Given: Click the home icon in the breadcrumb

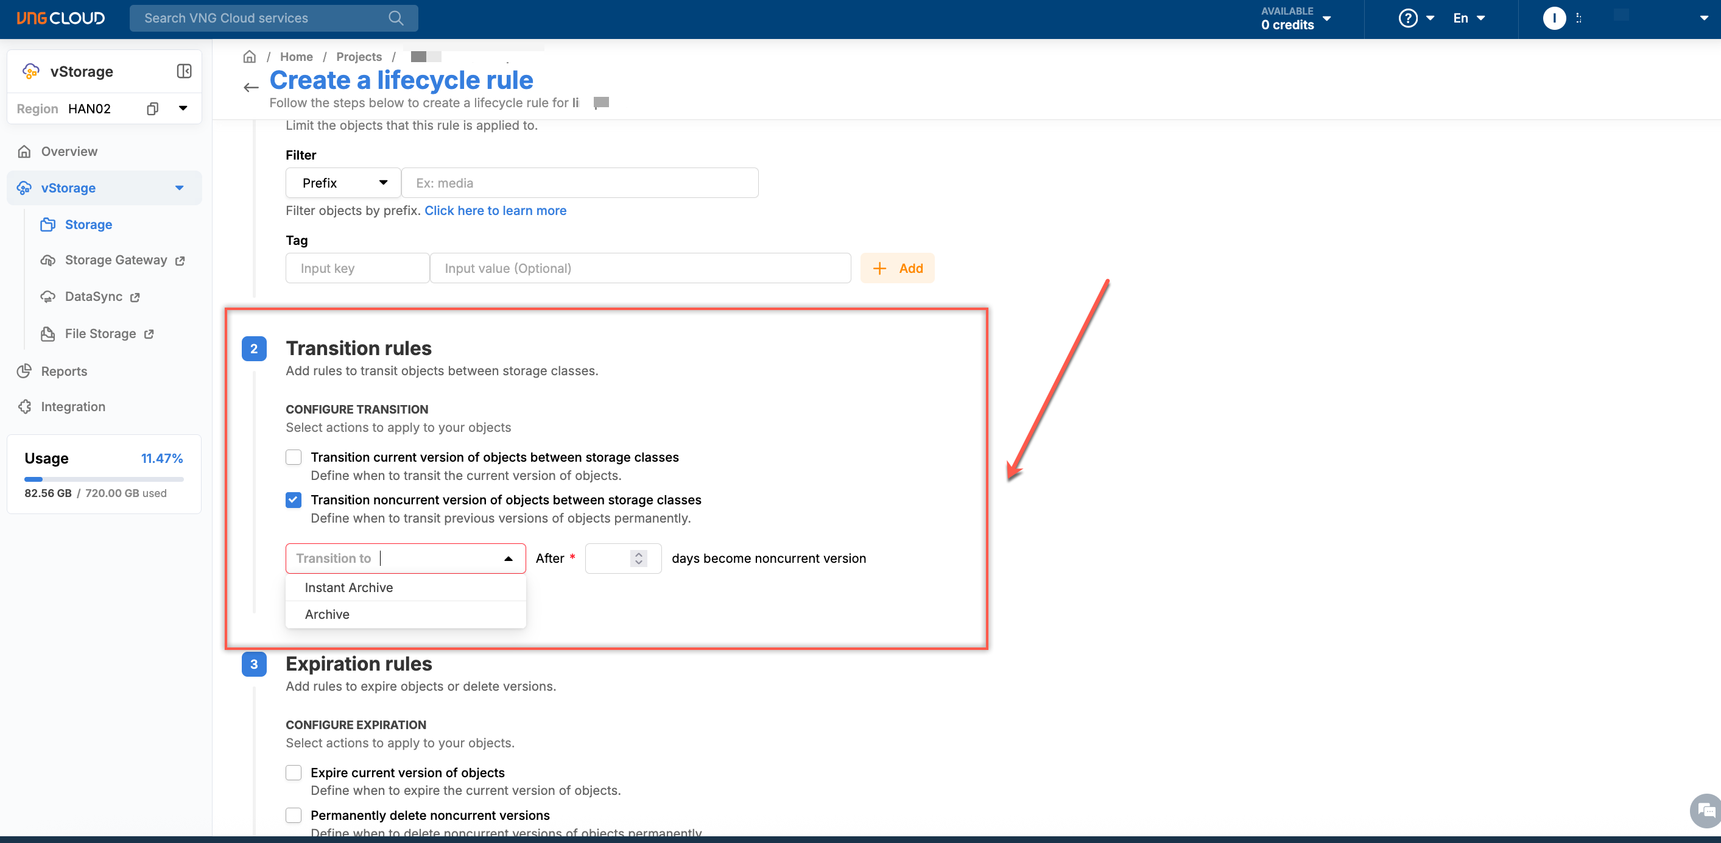Looking at the screenshot, I should pyautogui.click(x=249, y=57).
